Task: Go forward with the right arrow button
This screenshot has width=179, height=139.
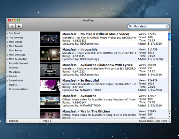Action: coord(19,26)
